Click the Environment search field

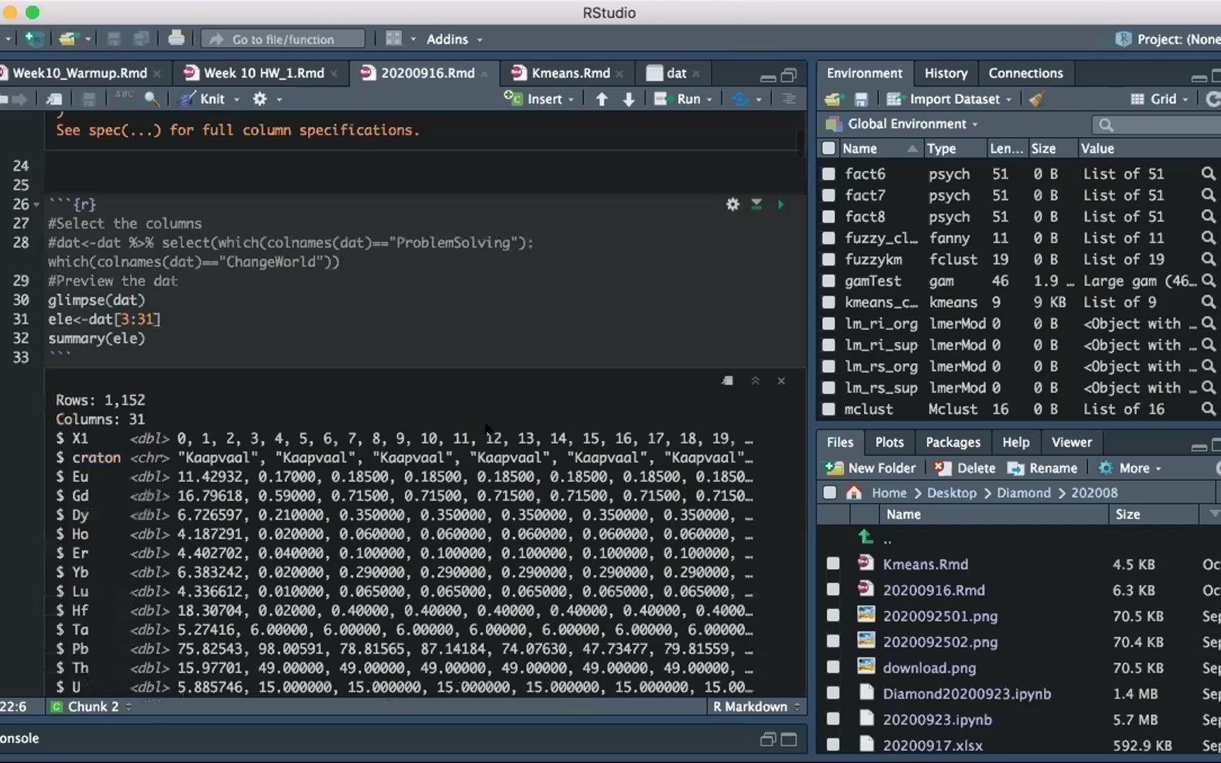[x=1157, y=125]
